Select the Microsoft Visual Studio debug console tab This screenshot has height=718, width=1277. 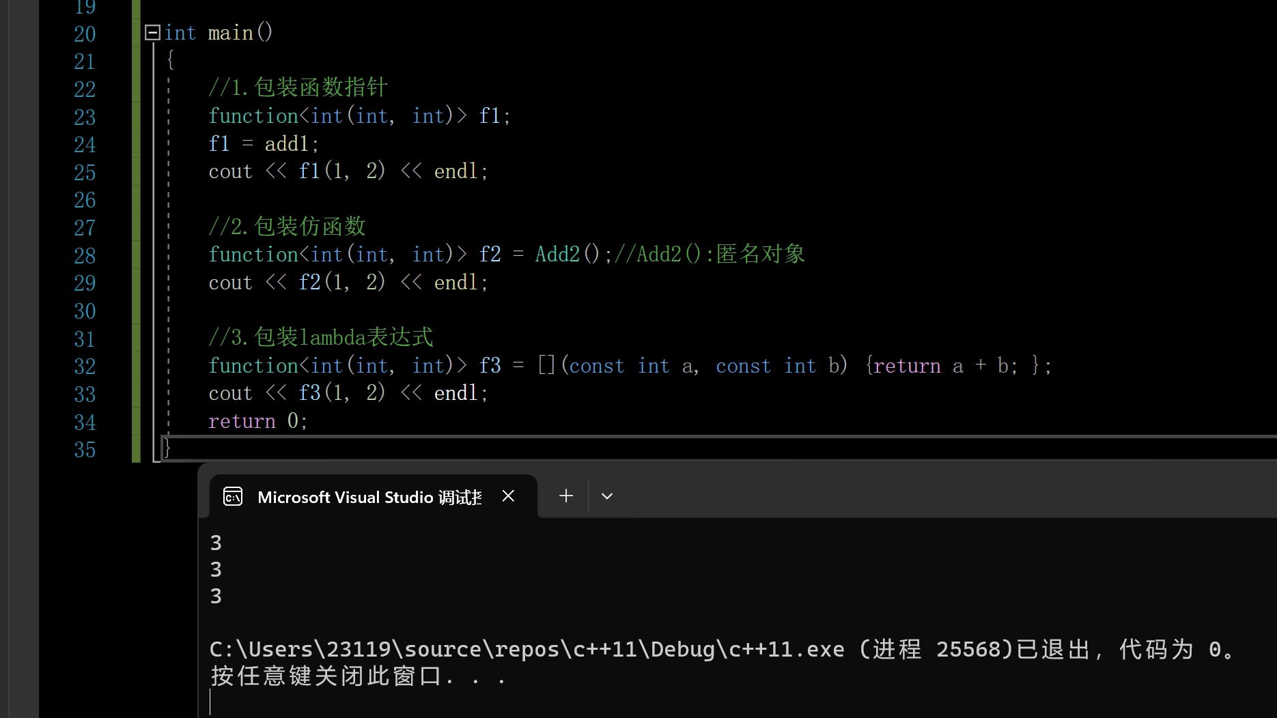(x=373, y=496)
